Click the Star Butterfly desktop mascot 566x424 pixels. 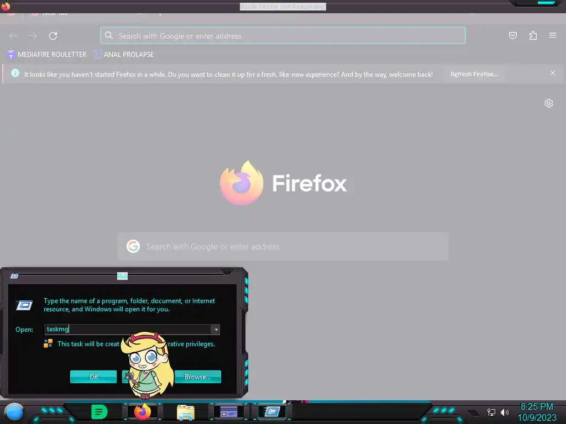pyautogui.click(x=146, y=365)
